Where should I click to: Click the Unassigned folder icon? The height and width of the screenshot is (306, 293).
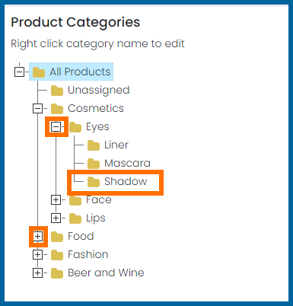(x=57, y=91)
